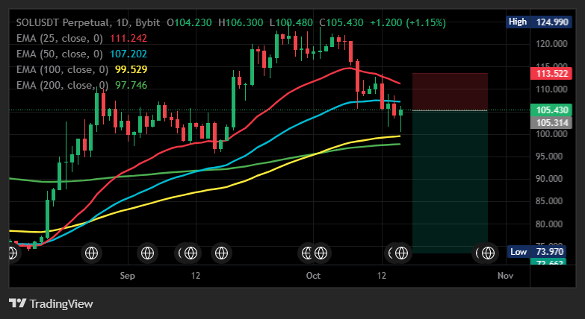This screenshot has height=319, width=585.
Task: Click the Sep label on the time axis
Action: click(x=127, y=276)
